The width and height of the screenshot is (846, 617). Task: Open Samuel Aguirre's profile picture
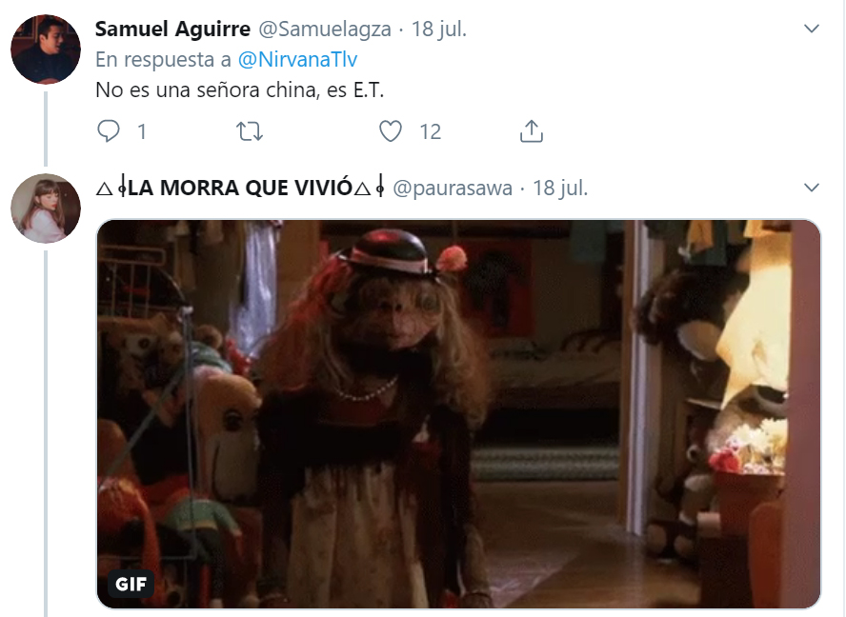point(46,50)
